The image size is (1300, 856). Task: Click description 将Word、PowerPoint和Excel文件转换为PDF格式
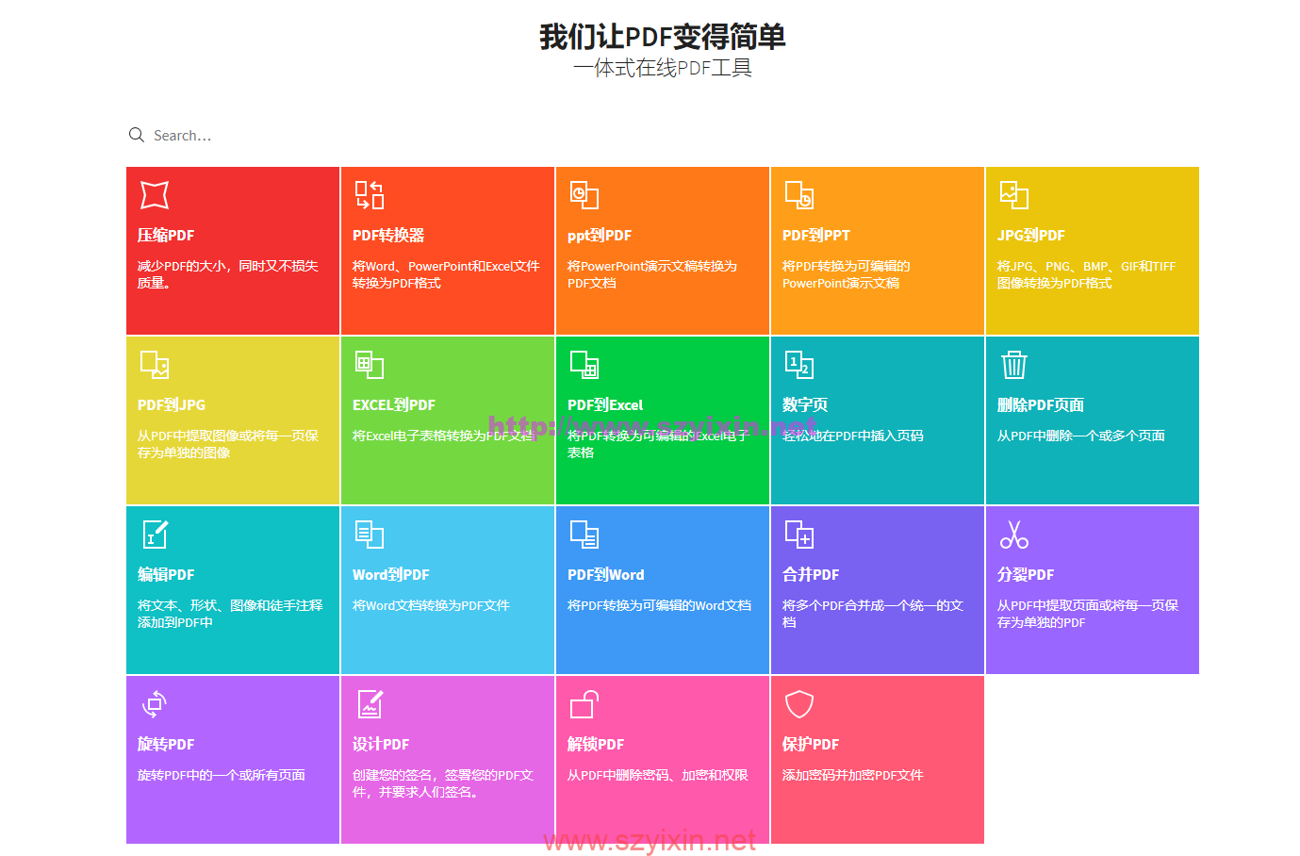(x=446, y=274)
